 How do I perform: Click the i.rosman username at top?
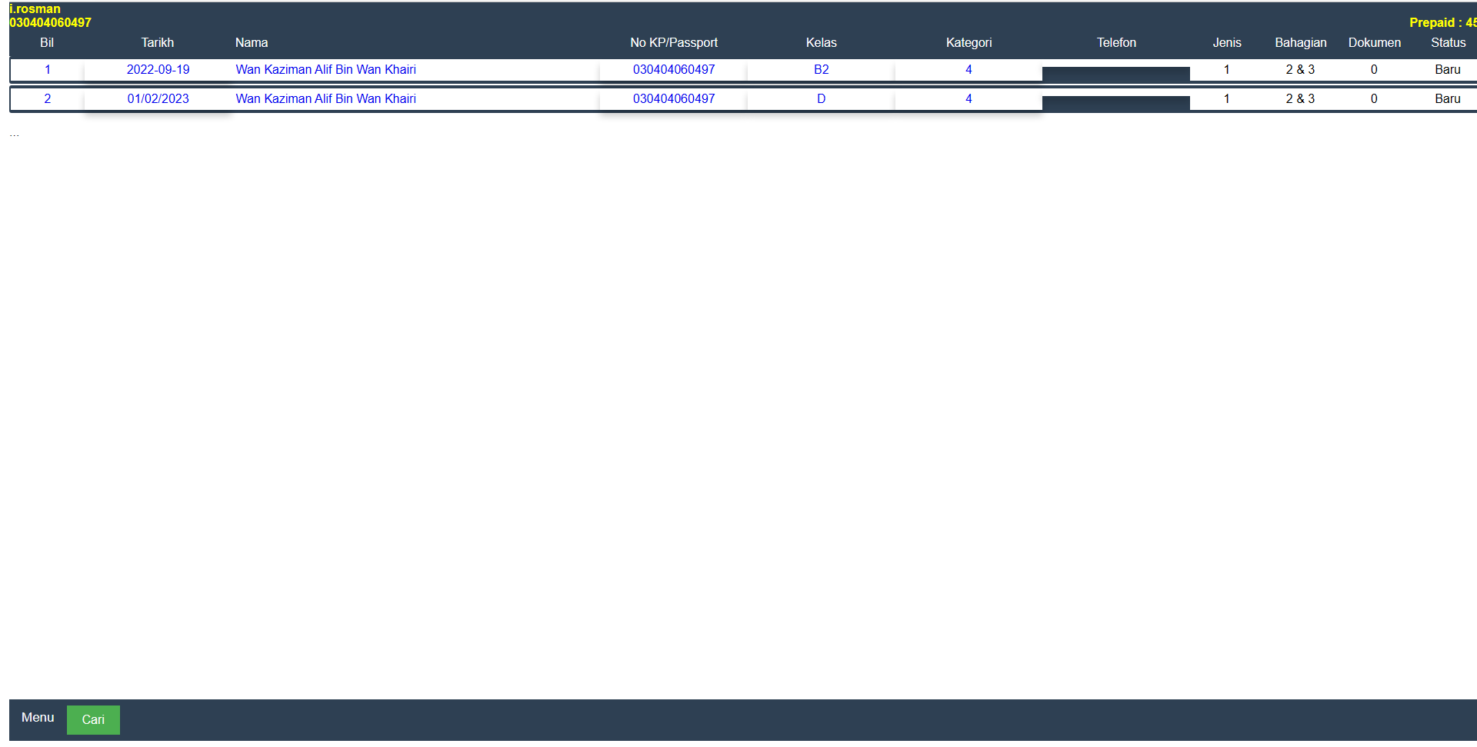coord(35,9)
